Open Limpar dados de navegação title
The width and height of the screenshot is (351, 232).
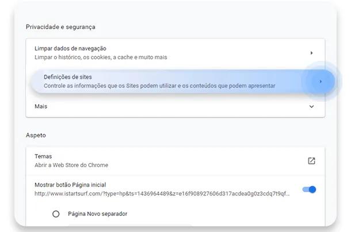[x=70, y=49]
